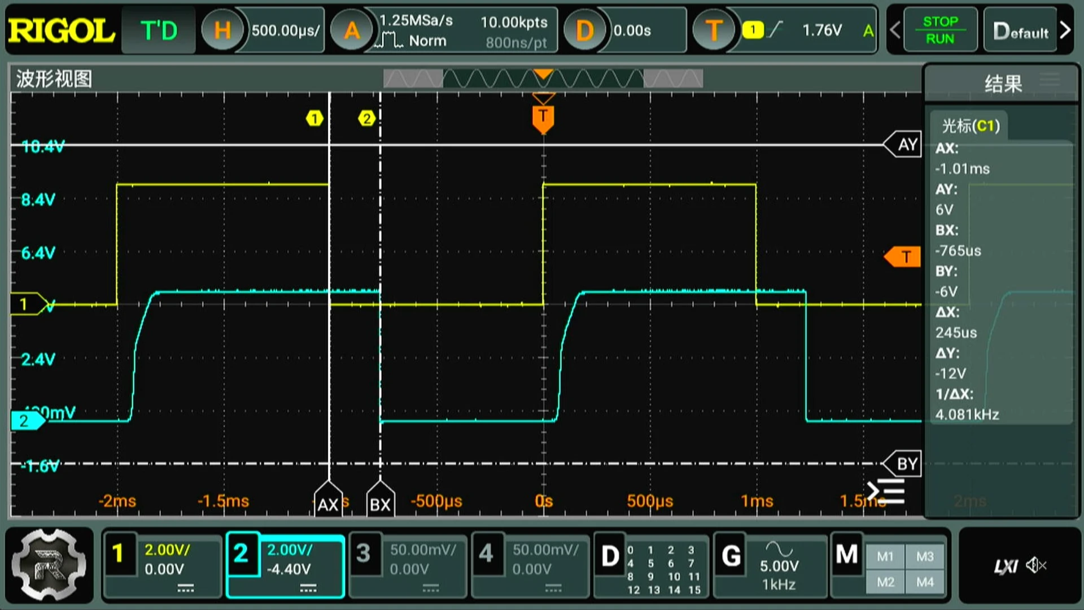This screenshot has height=610, width=1084.
Task: Select the 光标(C1) cursor tab
Action: tap(971, 126)
